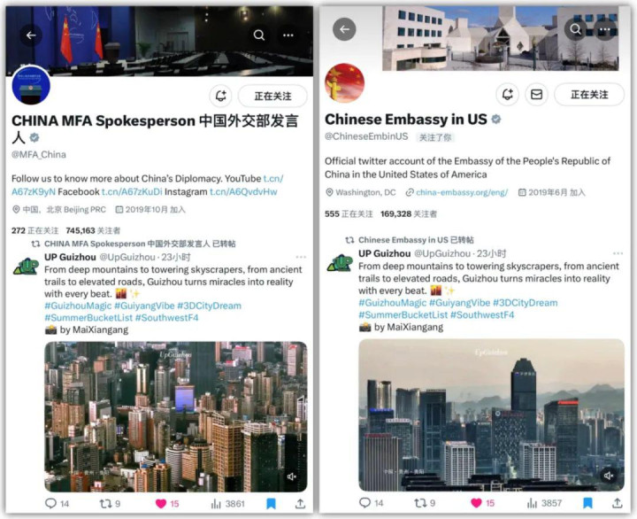Open more options on the MFA Spokesperson profile

(288, 35)
